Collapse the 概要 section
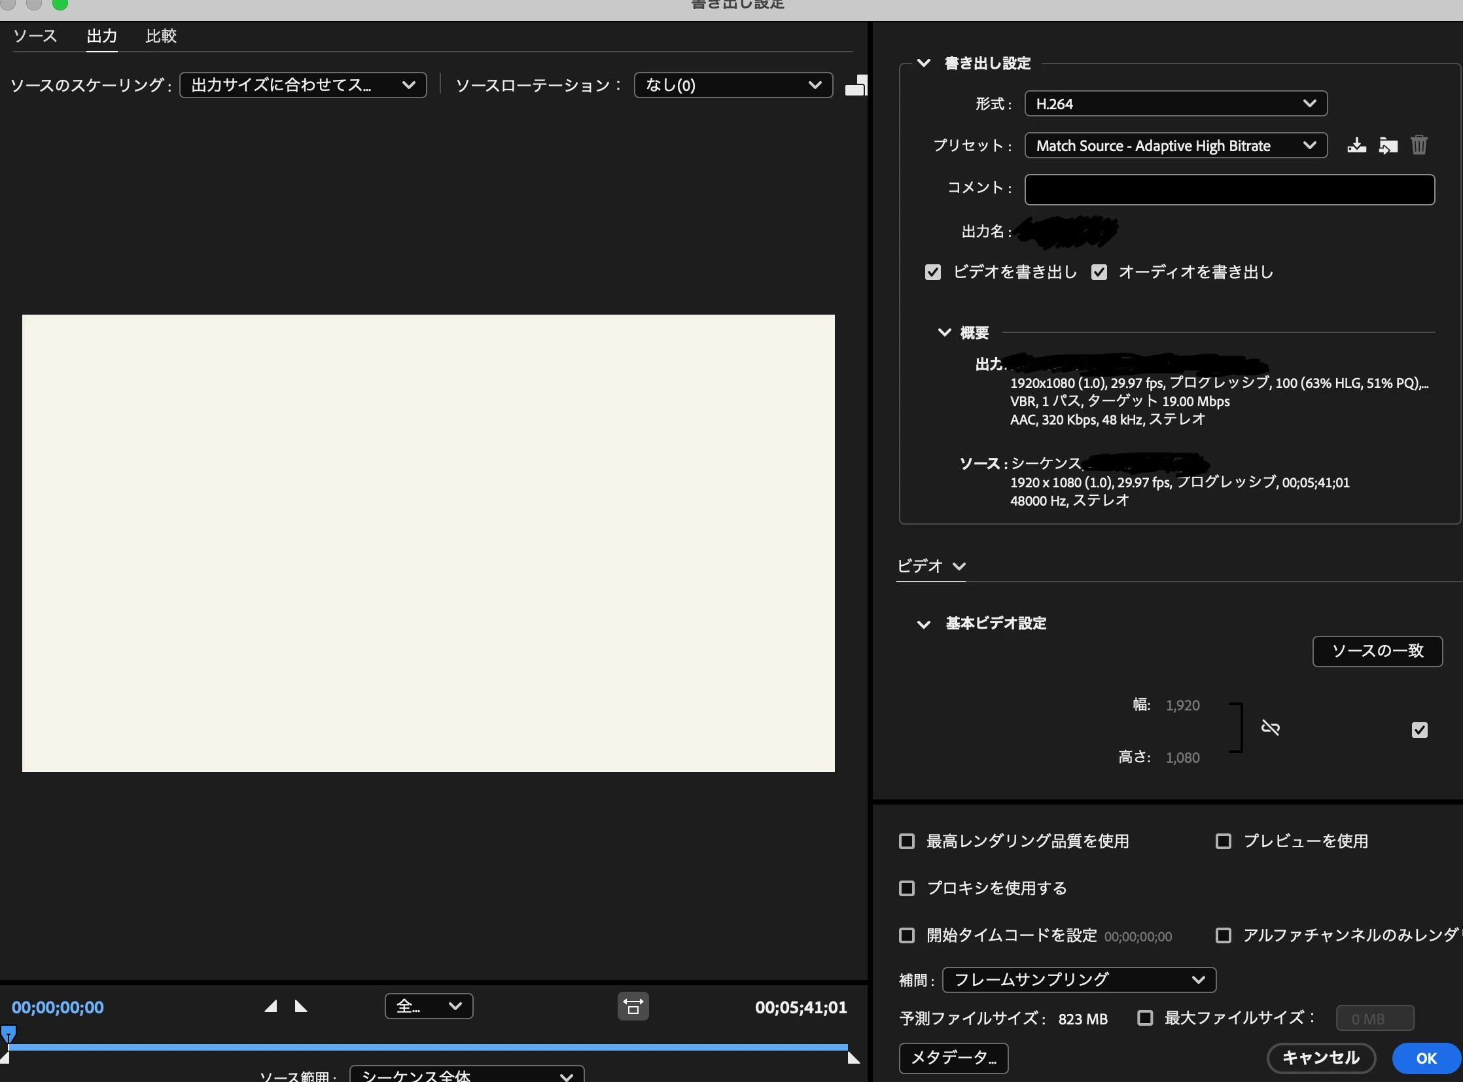 [944, 333]
